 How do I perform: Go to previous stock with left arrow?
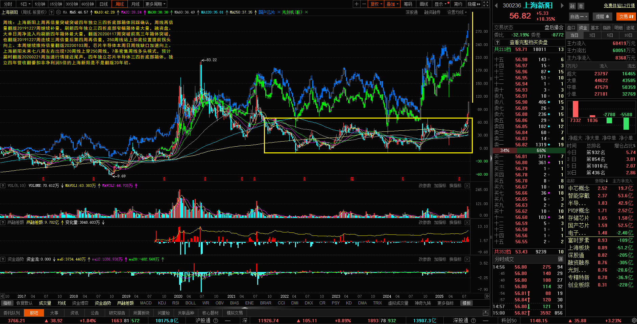click(x=496, y=5)
